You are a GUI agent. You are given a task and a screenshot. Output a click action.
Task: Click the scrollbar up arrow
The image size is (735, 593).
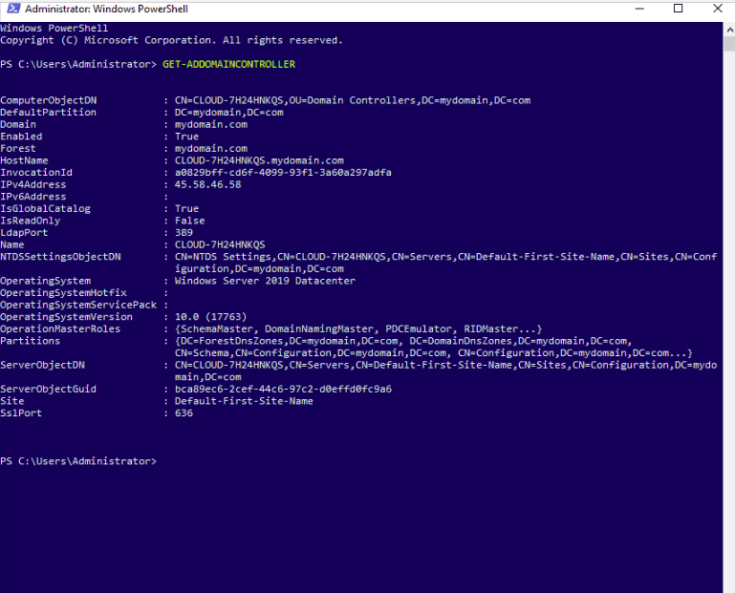click(x=729, y=29)
